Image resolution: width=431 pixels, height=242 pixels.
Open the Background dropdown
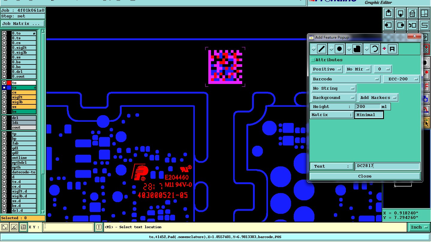pyautogui.click(x=334, y=98)
